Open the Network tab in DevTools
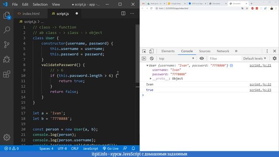279x157 pixels. click(x=223, y=51)
